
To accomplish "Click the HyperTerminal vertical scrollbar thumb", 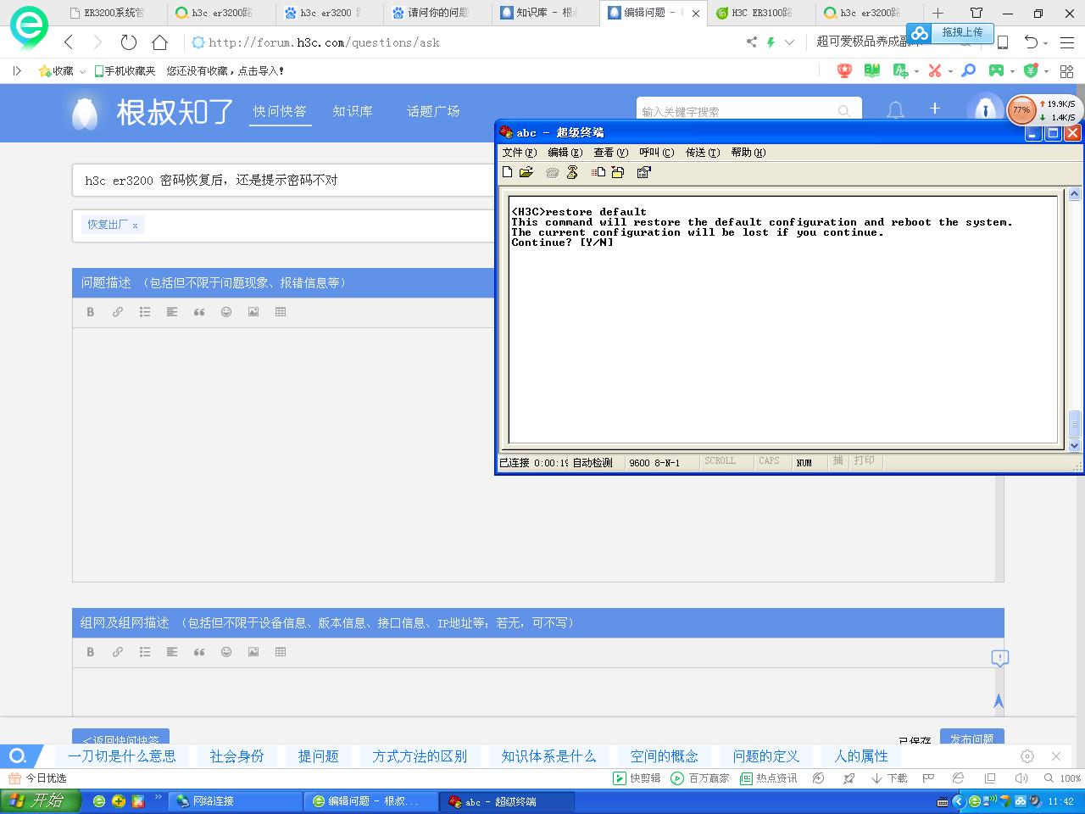I will pyautogui.click(x=1075, y=422).
